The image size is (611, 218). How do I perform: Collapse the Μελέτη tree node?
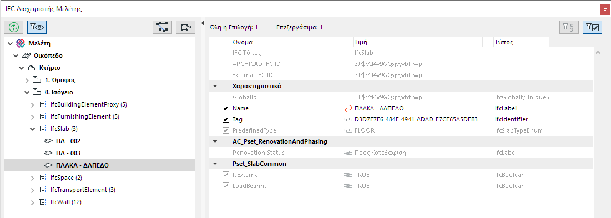[x=10, y=44]
